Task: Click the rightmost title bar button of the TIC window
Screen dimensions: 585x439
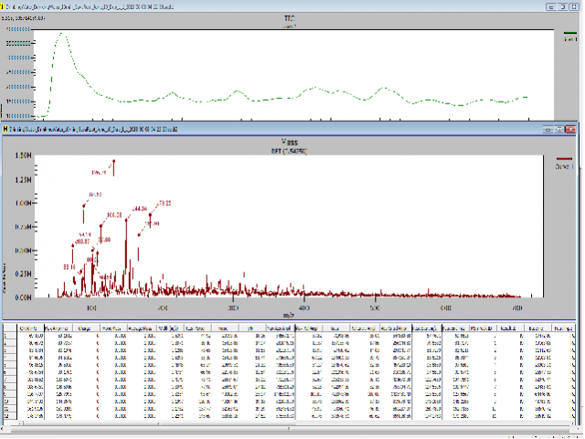Action: tap(574, 6)
